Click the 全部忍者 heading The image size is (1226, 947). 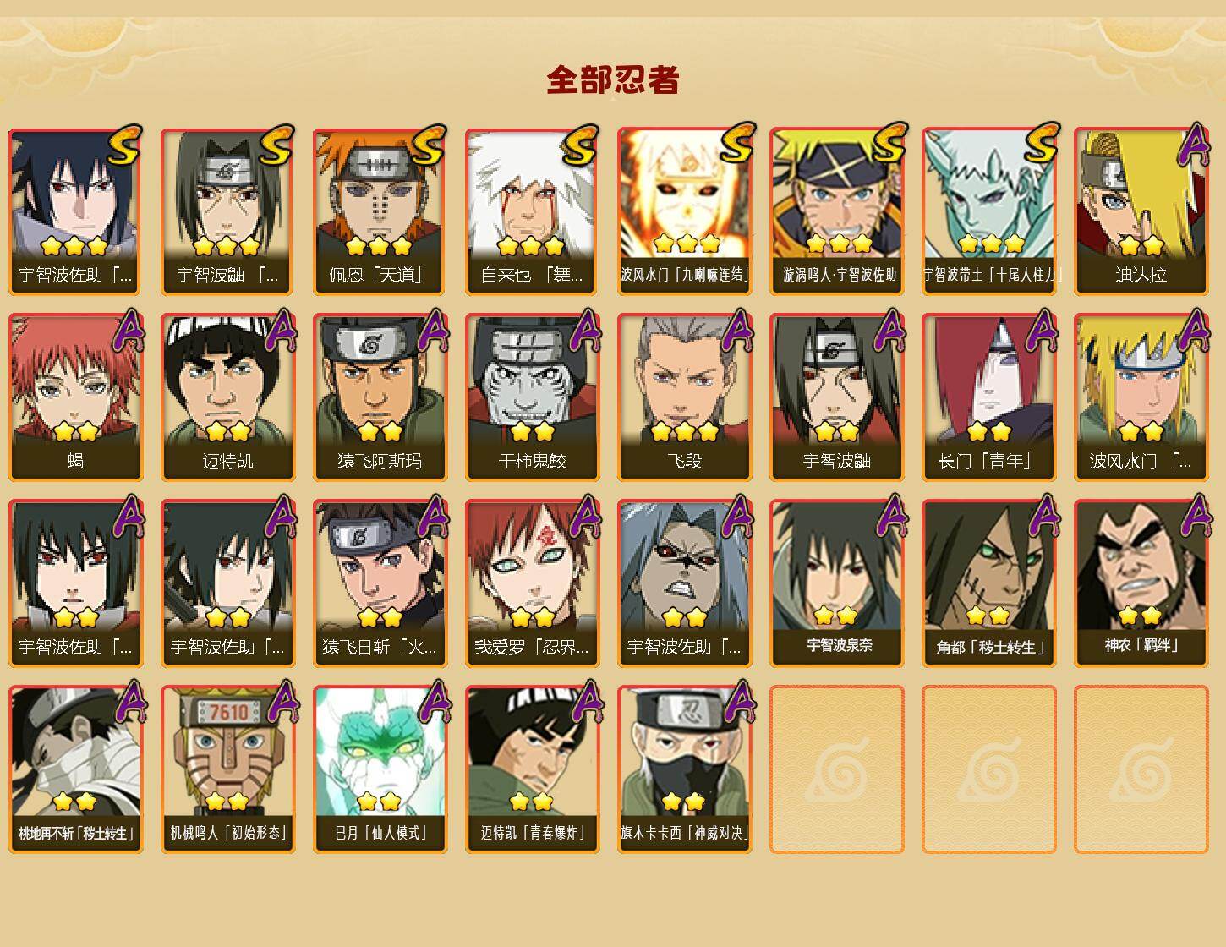(613, 79)
